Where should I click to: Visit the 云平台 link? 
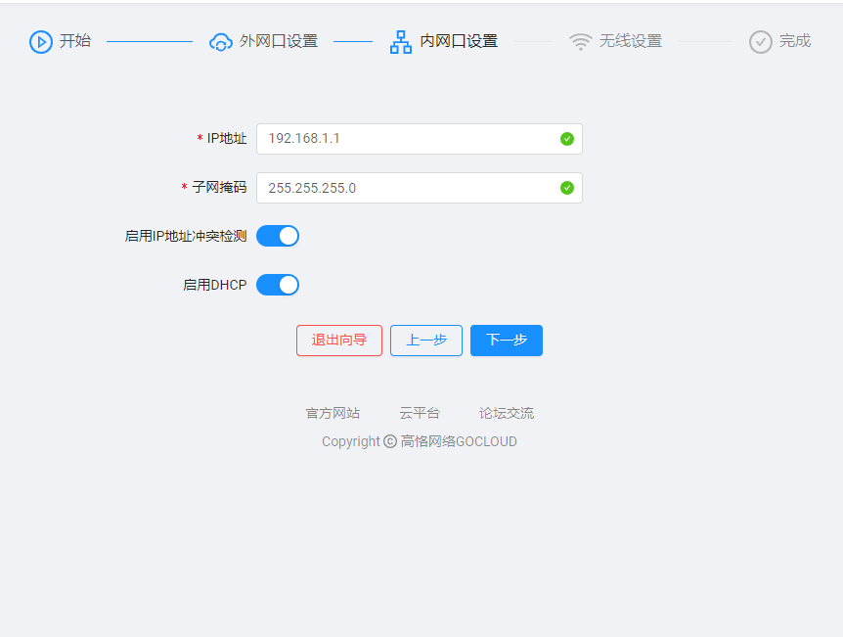(x=420, y=413)
